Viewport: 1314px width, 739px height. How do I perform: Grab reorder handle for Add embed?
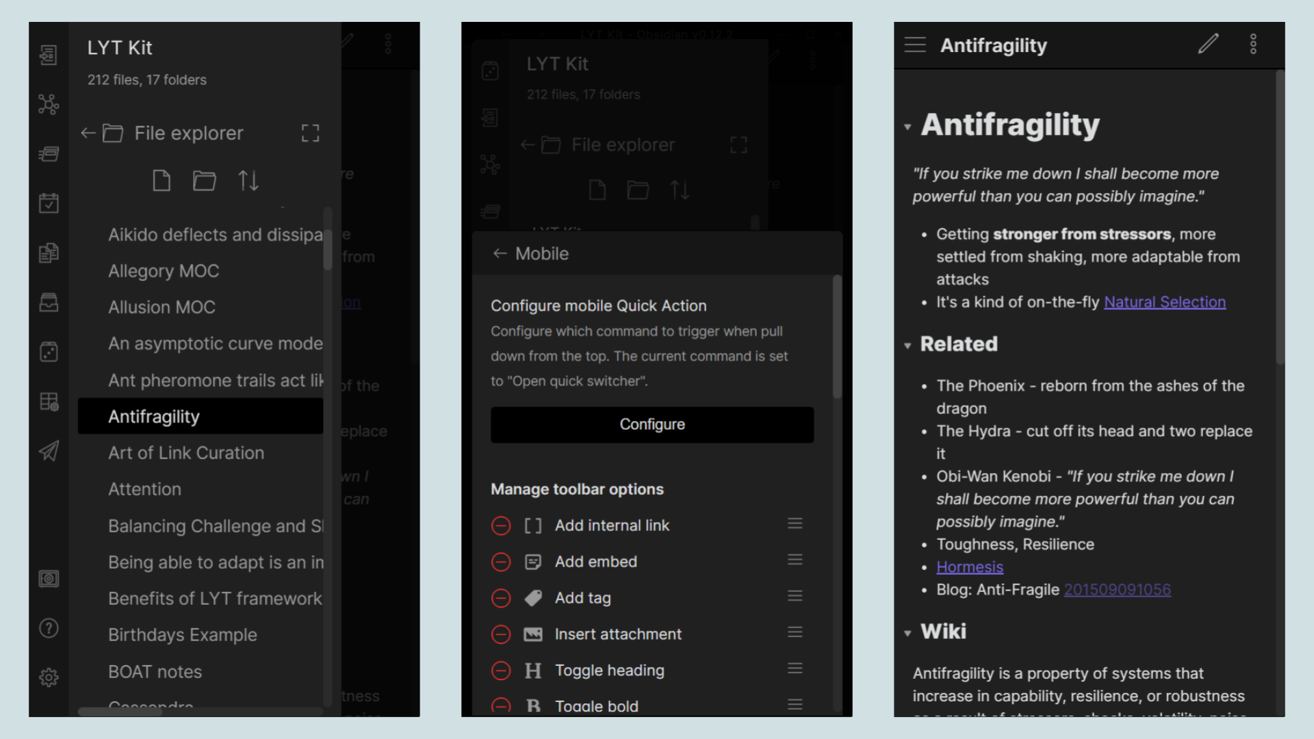(x=795, y=560)
